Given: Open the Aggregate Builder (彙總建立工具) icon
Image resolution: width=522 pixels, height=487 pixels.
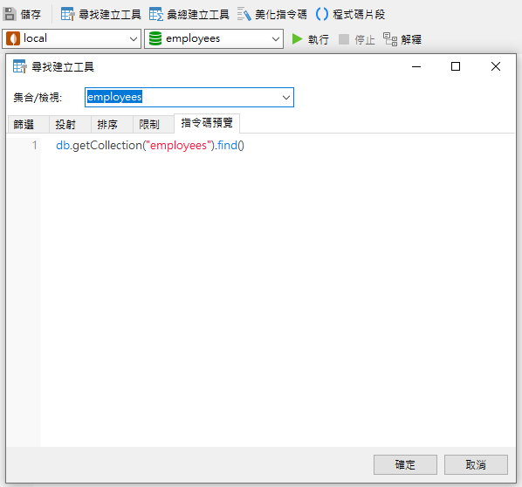Looking at the screenshot, I should click(156, 14).
